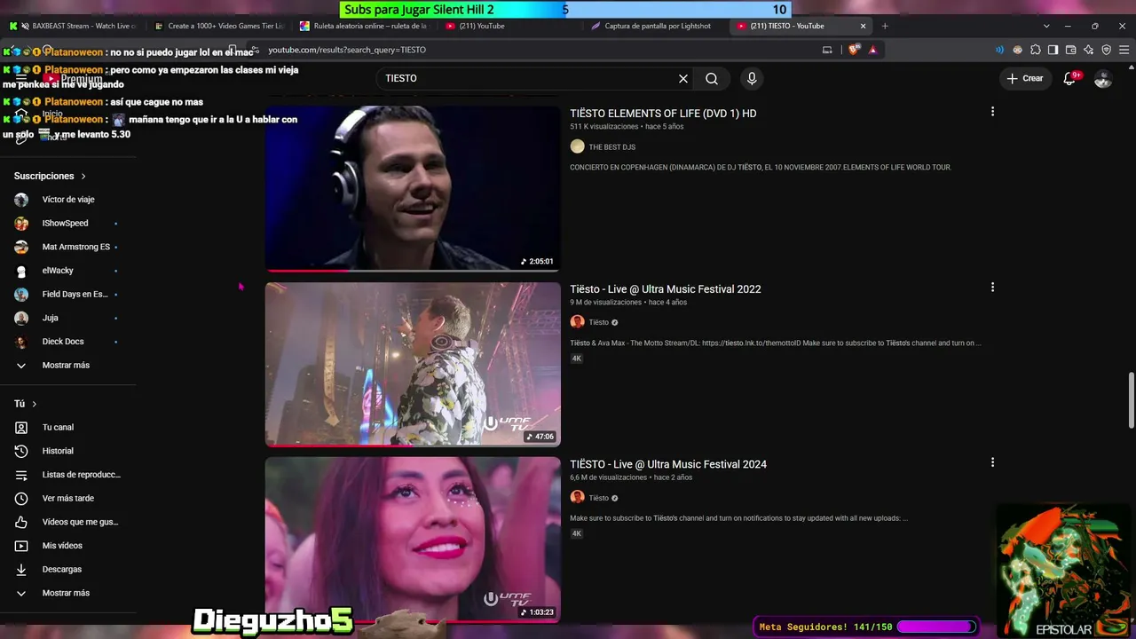Open Víctor de viaje subscription
Image resolution: width=1136 pixels, height=639 pixels.
pyautogui.click(x=67, y=200)
